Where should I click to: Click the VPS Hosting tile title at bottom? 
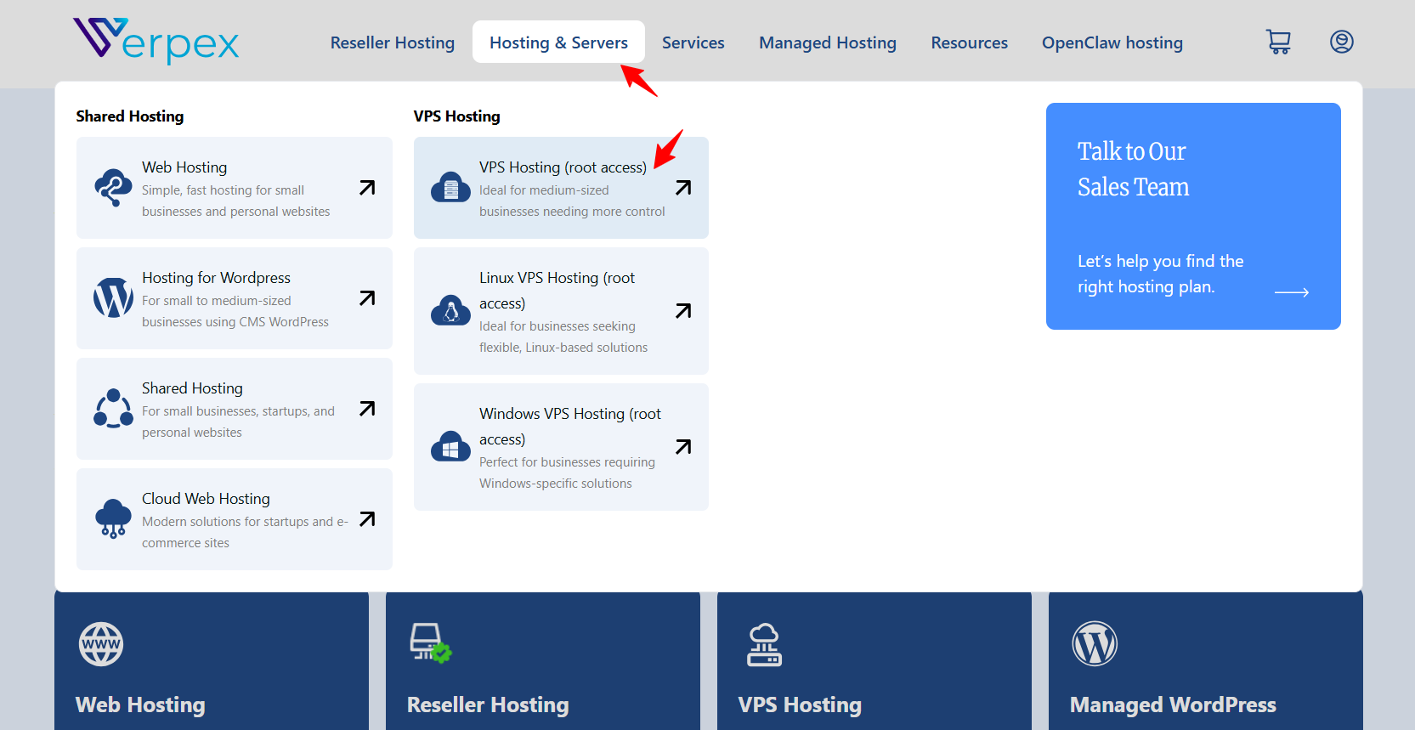[800, 705]
